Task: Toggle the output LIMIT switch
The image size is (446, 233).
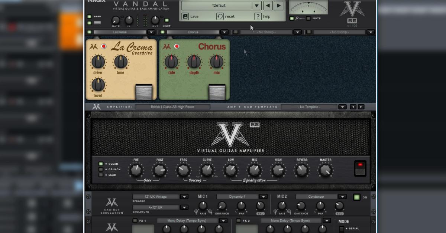Action: (x=167, y=20)
